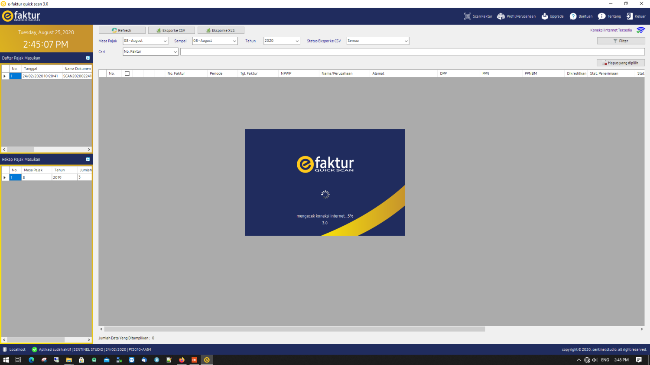
Task: Collapse the Rekap Pajak Masukan panel
Action: [x=88, y=160]
